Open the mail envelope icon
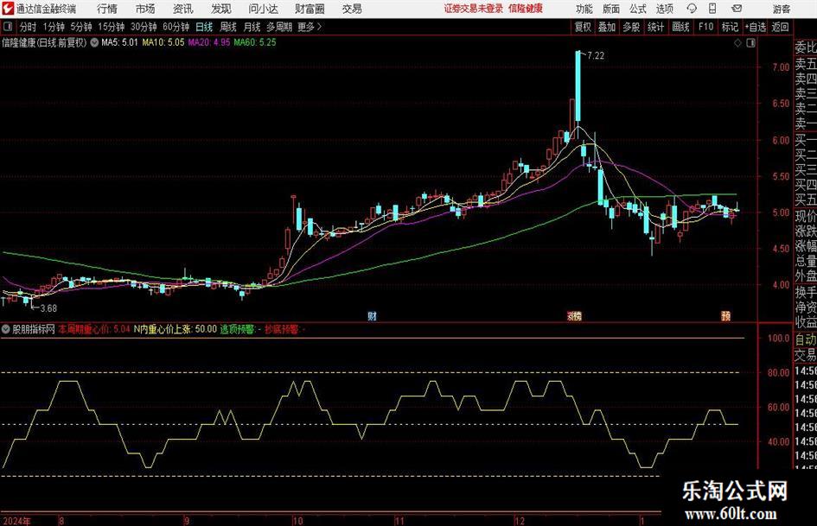Viewport: 817px width, 526px height. pos(737,9)
